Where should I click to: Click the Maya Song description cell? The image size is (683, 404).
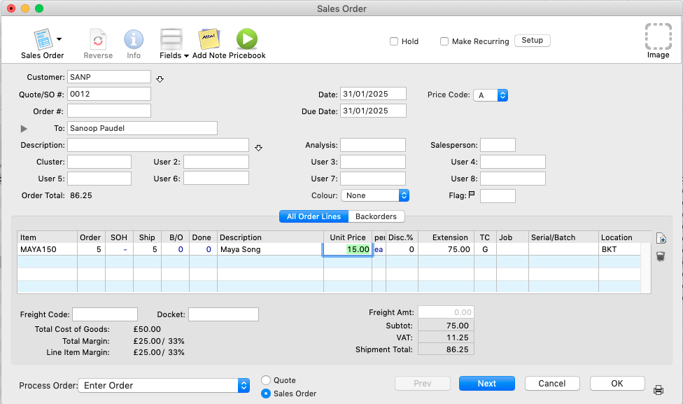click(x=270, y=249)
